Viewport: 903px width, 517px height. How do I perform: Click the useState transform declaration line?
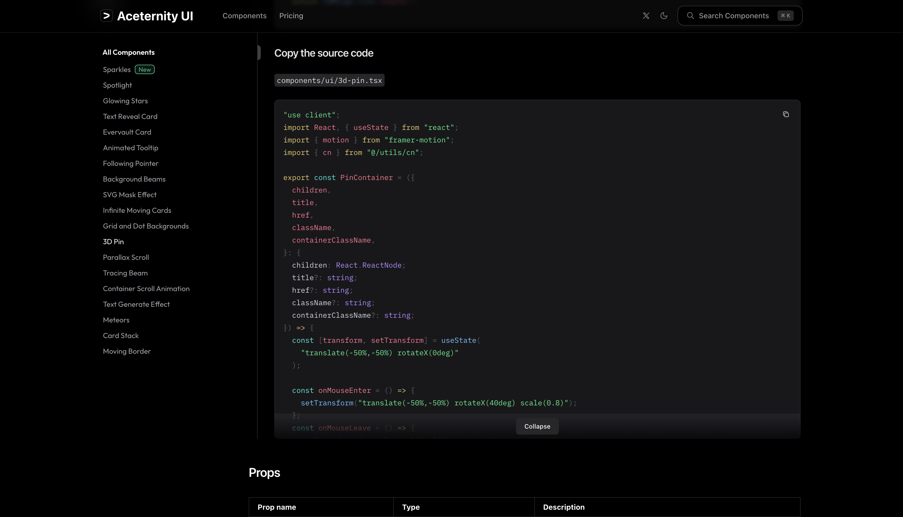(386, 340)
